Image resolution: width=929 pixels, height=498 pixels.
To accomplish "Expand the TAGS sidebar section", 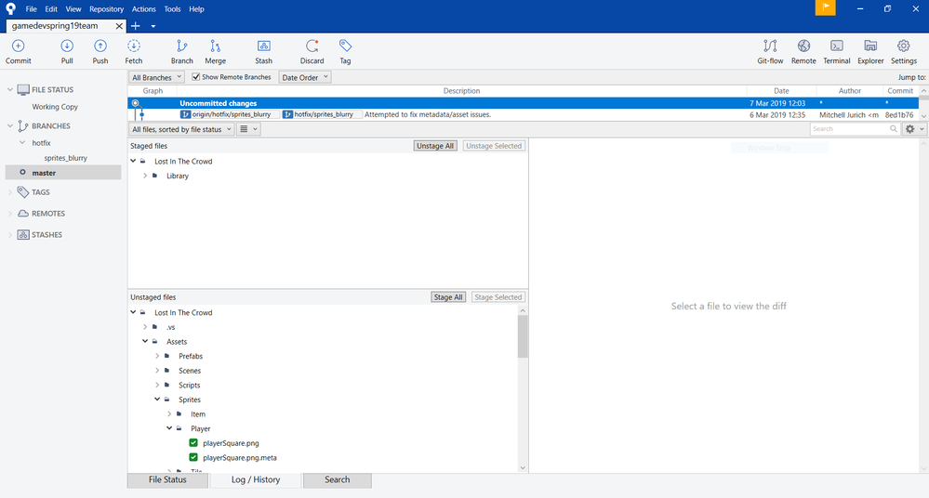I will pos(10,191).
